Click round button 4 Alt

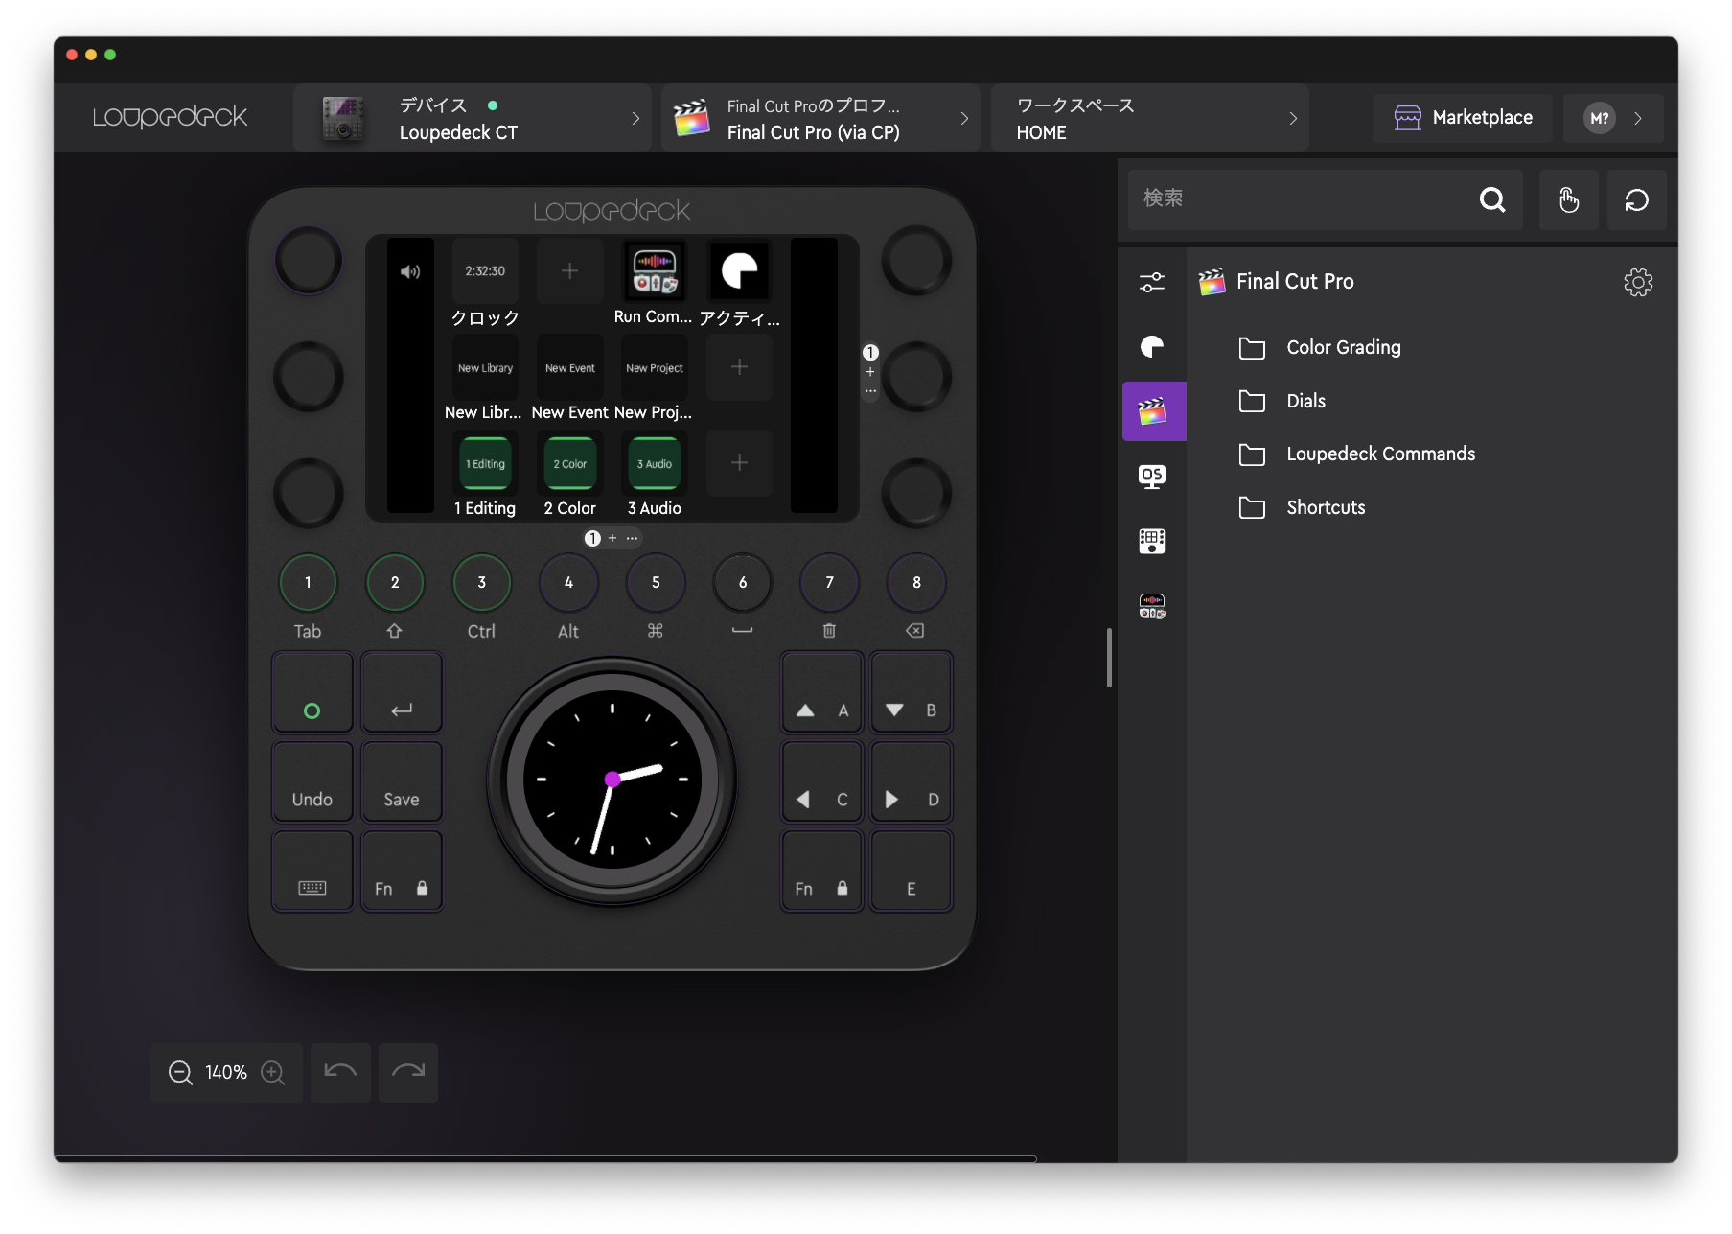tap(568, 582)
